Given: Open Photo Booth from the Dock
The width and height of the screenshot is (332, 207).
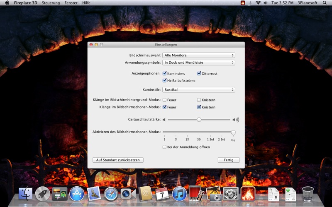Looking at the screenshot, I should 196,193.
